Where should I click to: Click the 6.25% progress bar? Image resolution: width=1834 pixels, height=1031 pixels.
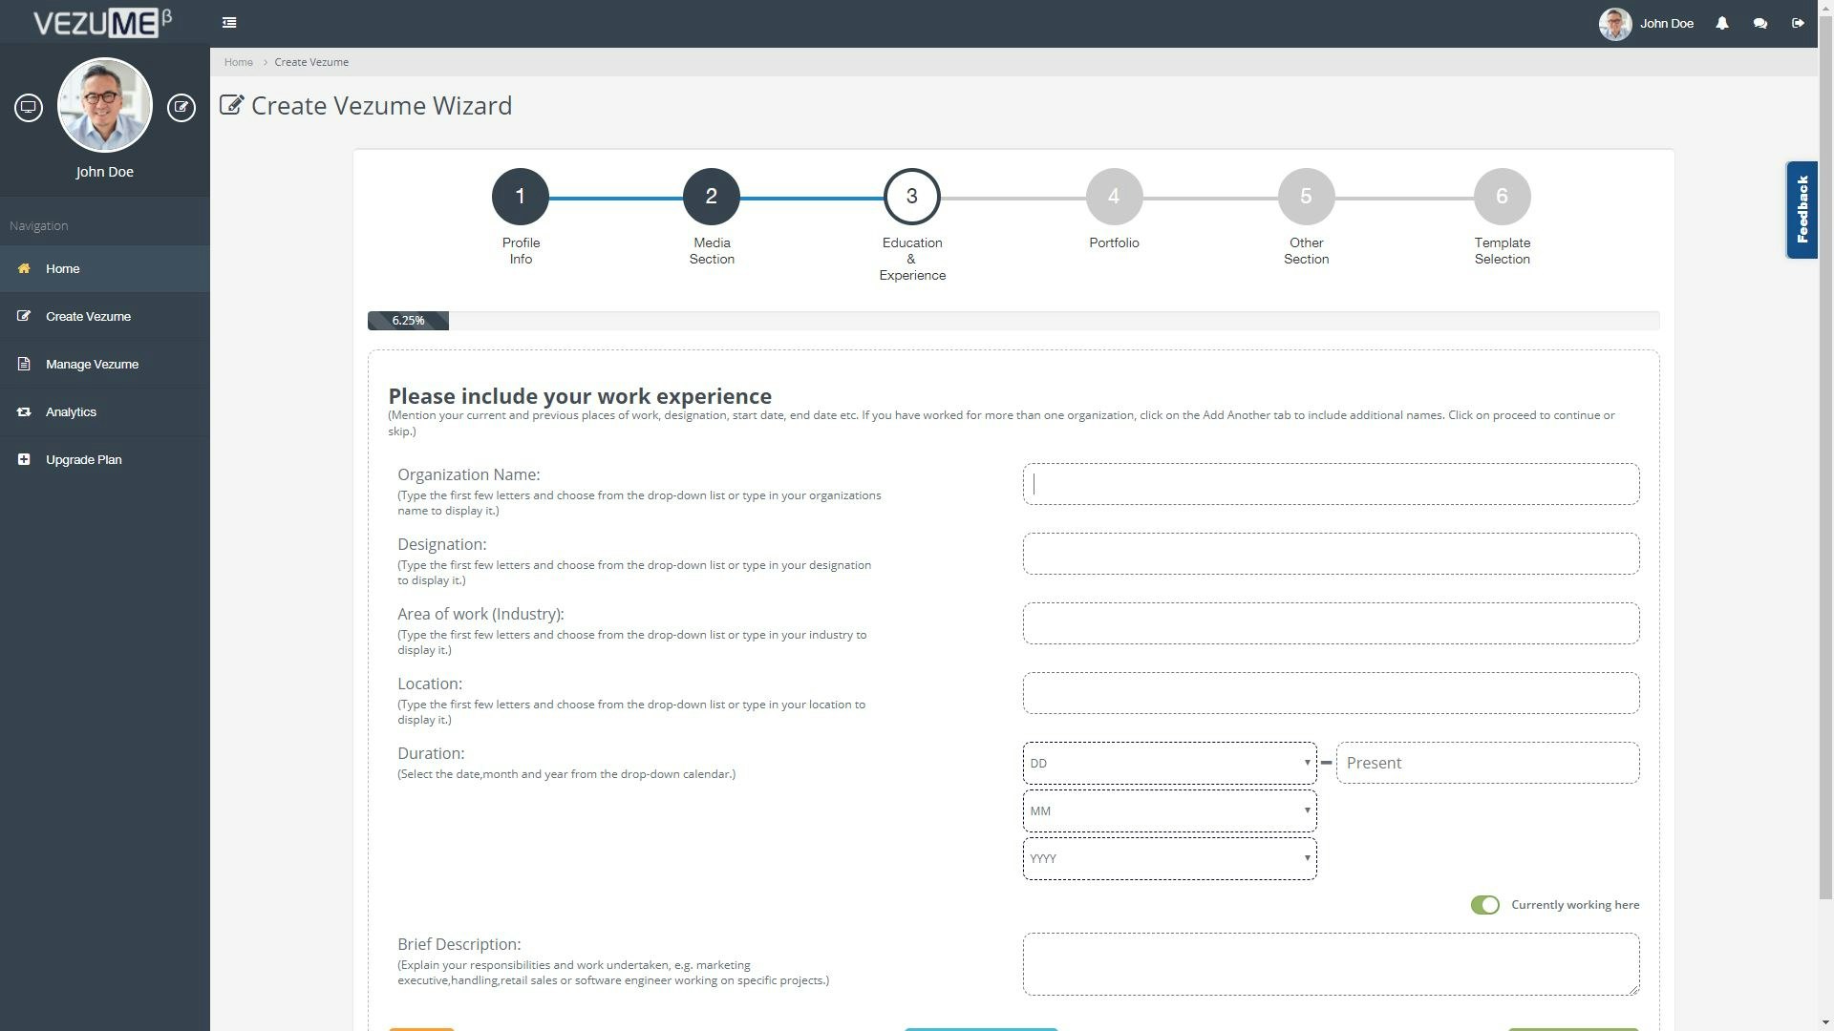tap(408, 321)
